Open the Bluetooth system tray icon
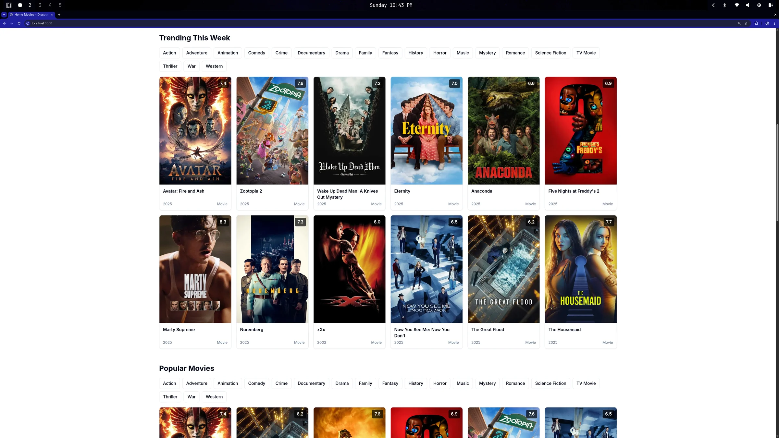The height and width of the screenshot is (438, 779). point(725,5)
